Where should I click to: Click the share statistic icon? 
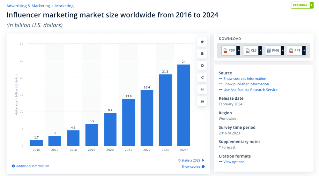tap(202, 77)
